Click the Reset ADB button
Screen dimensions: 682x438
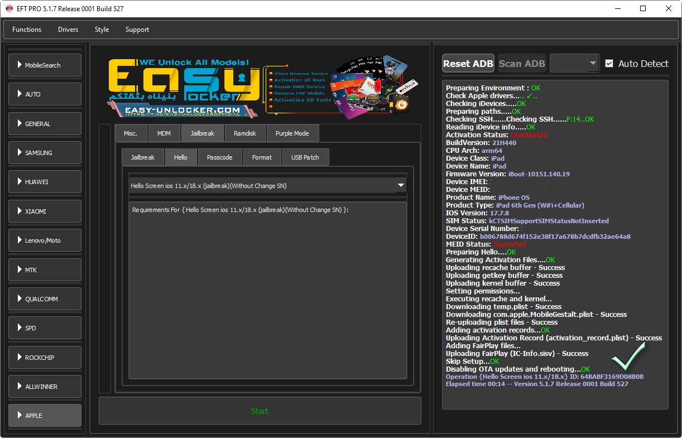point(468,64)
